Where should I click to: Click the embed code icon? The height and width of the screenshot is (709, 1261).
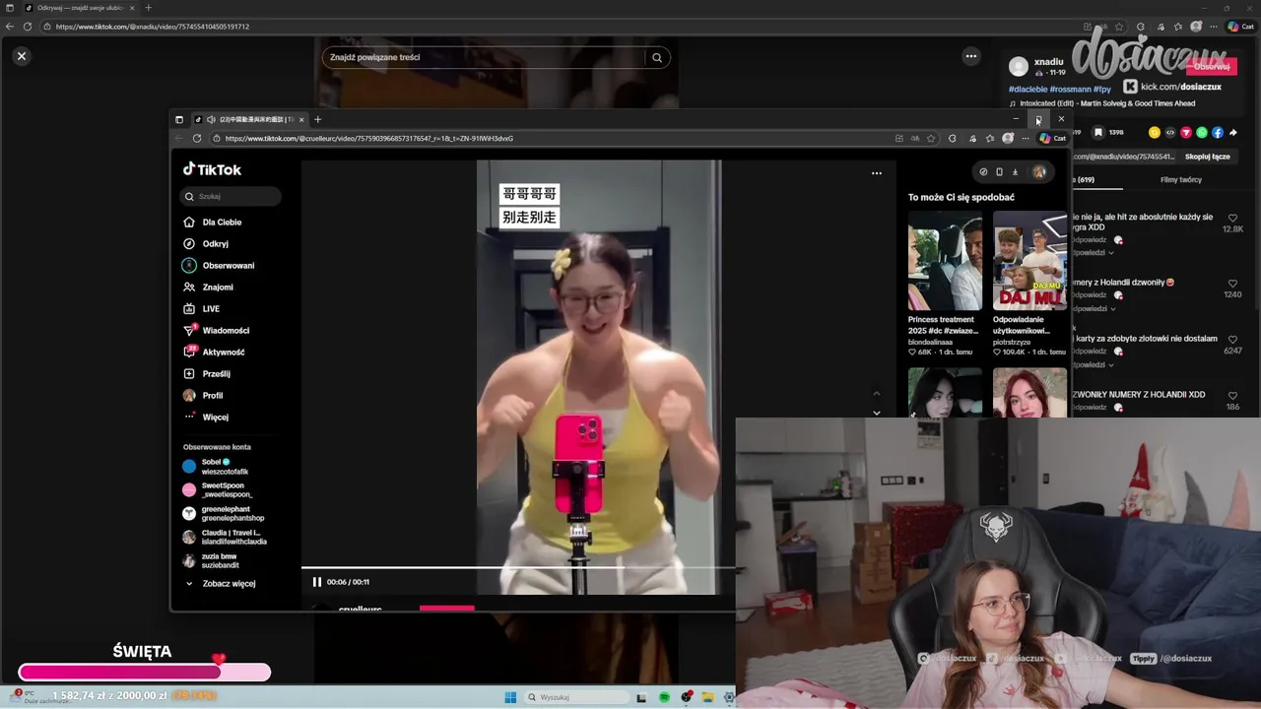pyautogui.click(x=1170, y=132)
